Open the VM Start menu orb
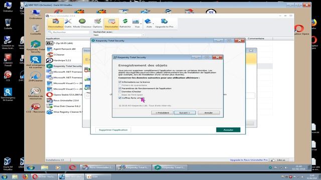The image size is (321, 180). click(x=31, y=167)
